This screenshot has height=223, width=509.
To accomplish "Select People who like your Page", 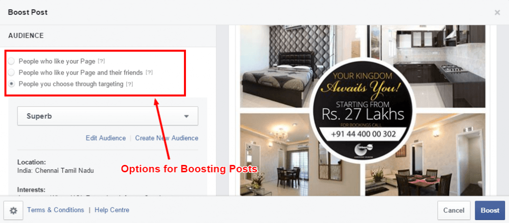I will tap(11, 61).
